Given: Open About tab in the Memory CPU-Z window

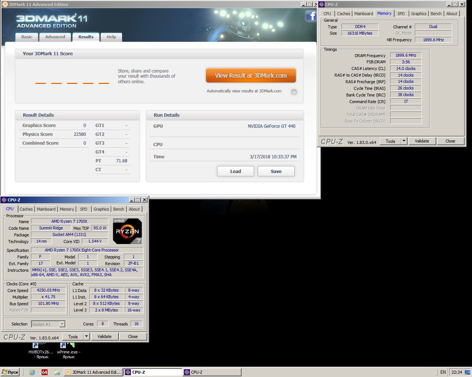Looking at the screenshot, I should point(452,14).
